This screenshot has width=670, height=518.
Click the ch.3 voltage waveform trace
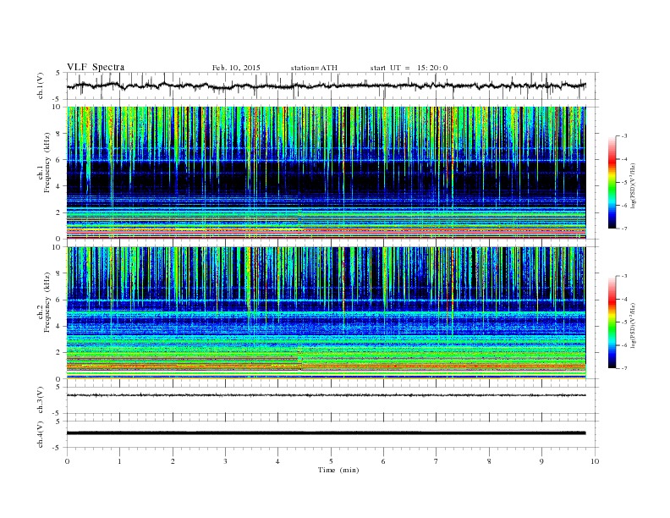(326, 395)
